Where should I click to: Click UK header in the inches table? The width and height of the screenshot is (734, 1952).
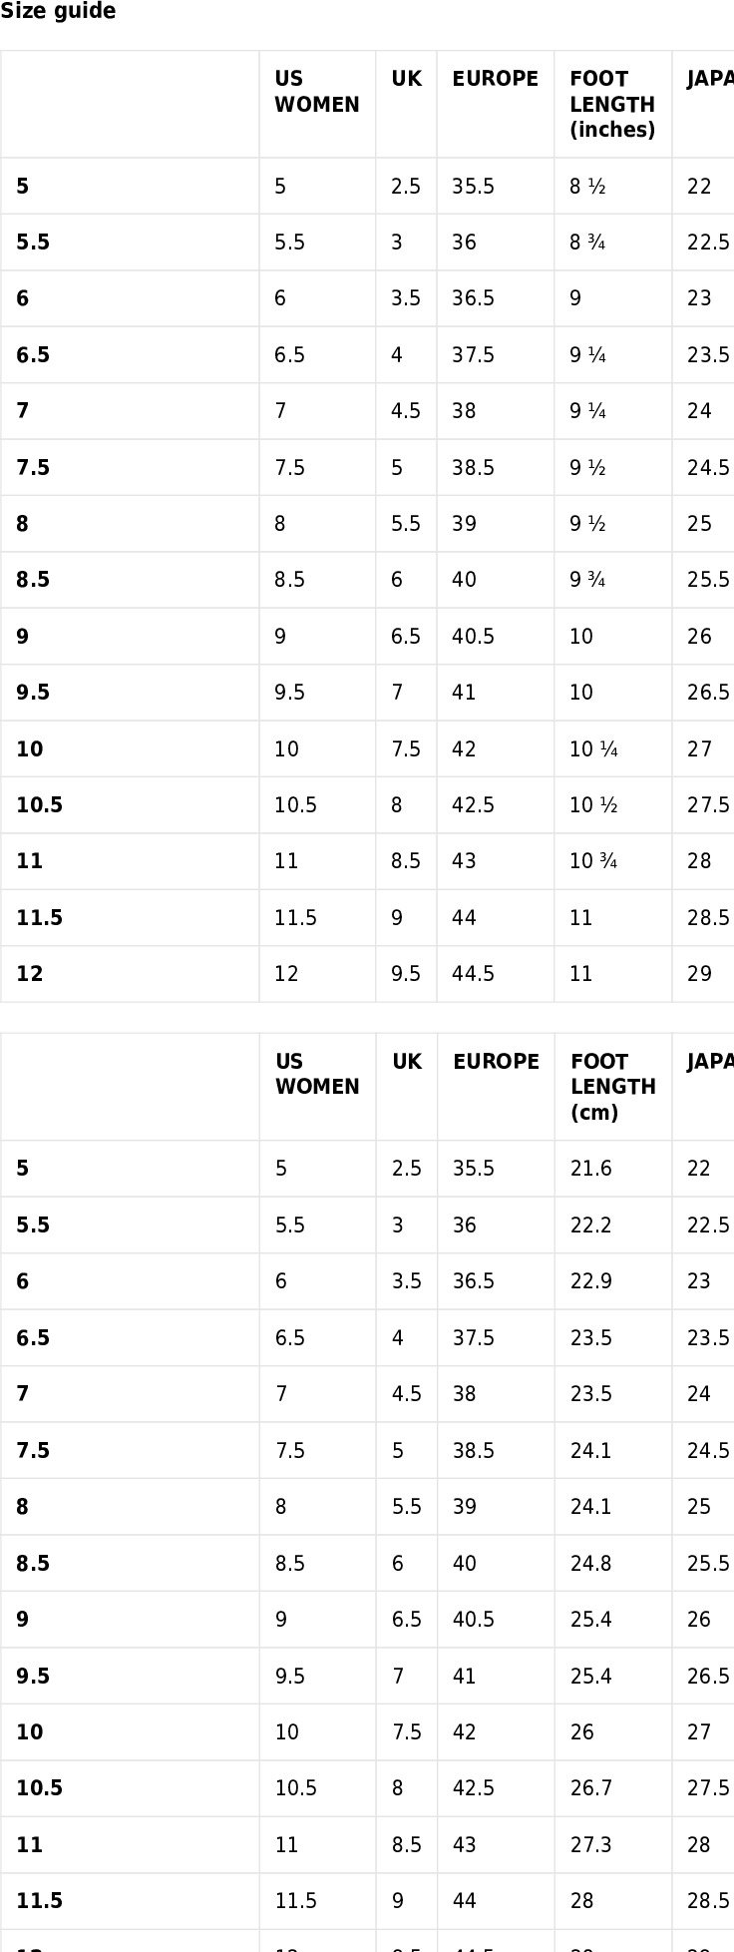[406, 79]
